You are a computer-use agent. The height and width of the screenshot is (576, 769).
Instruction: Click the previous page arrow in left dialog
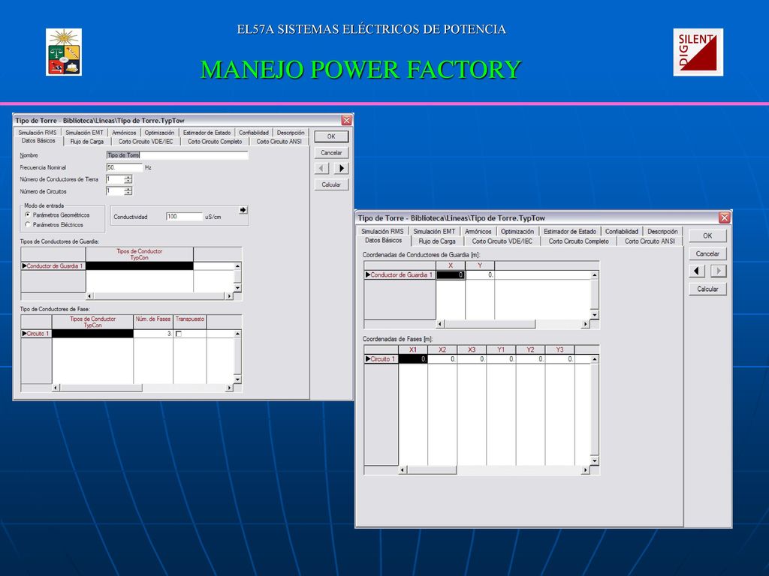(321, 169)
